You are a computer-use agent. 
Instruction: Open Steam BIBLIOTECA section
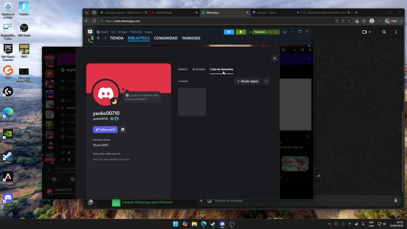coord(139,38)
